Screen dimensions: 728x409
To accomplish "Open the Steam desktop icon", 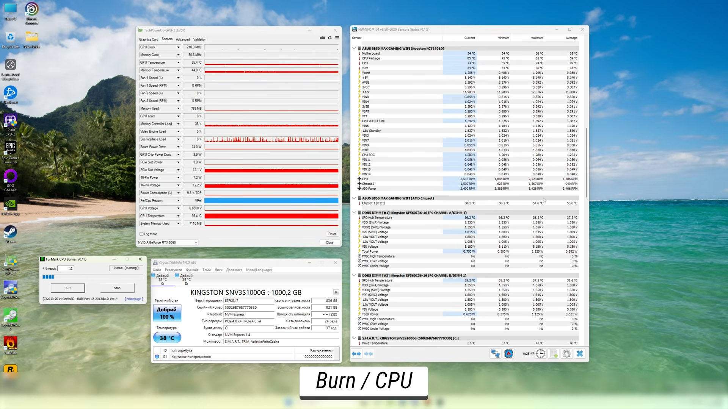I will [10, 234].
